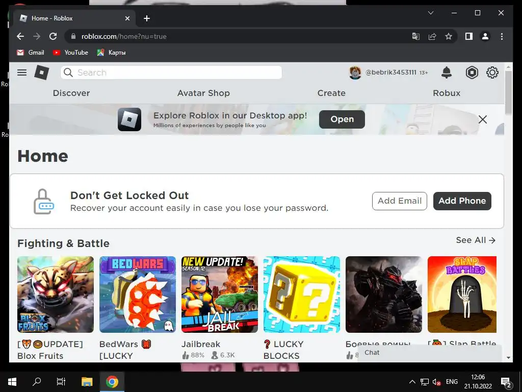The image size is (522, 392).
Task: Dismiss the Desktop app banner
Action: coord(482,119)
